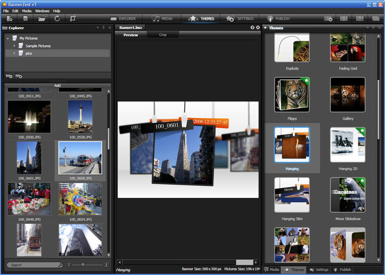Pin the Explorer panel

[103, 28]
